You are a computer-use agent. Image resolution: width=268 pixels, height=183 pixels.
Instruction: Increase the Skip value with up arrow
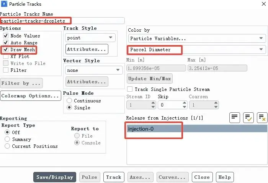[x=185, y=103]
